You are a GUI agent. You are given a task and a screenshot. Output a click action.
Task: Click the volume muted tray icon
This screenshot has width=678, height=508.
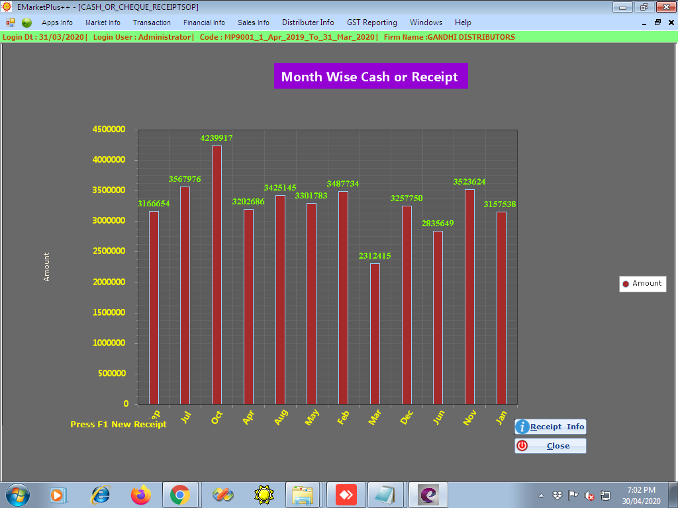589,495
